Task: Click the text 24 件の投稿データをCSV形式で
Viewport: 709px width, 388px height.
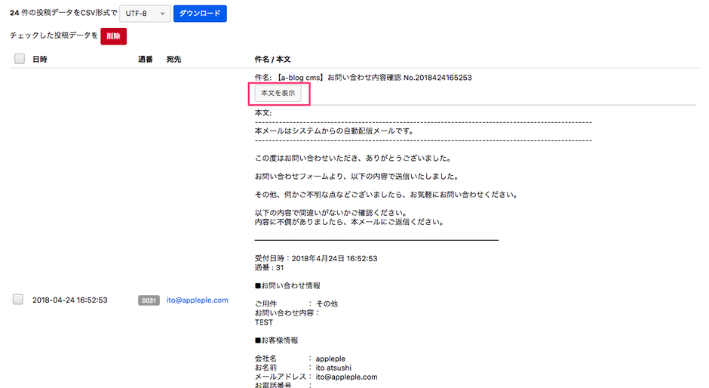Action: pyautogui.click(x=64, y=13)
